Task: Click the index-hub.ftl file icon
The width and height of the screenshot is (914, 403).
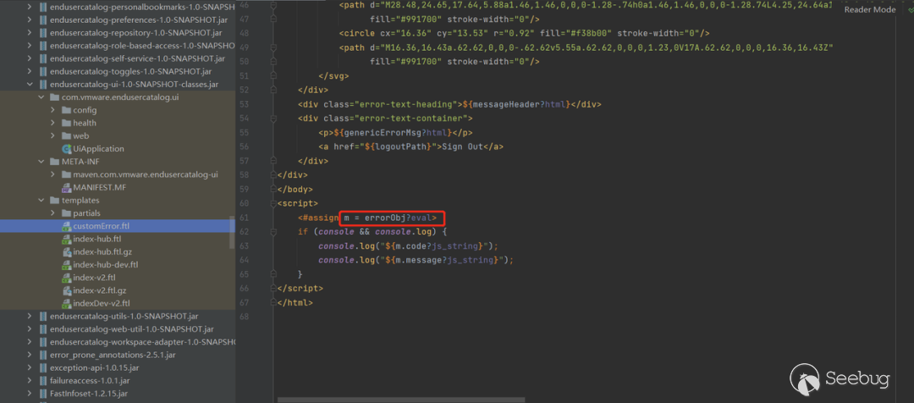Action: (67, 239)
